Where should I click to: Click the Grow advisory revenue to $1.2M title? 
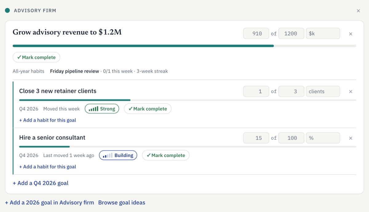click(x=67, y=32)
